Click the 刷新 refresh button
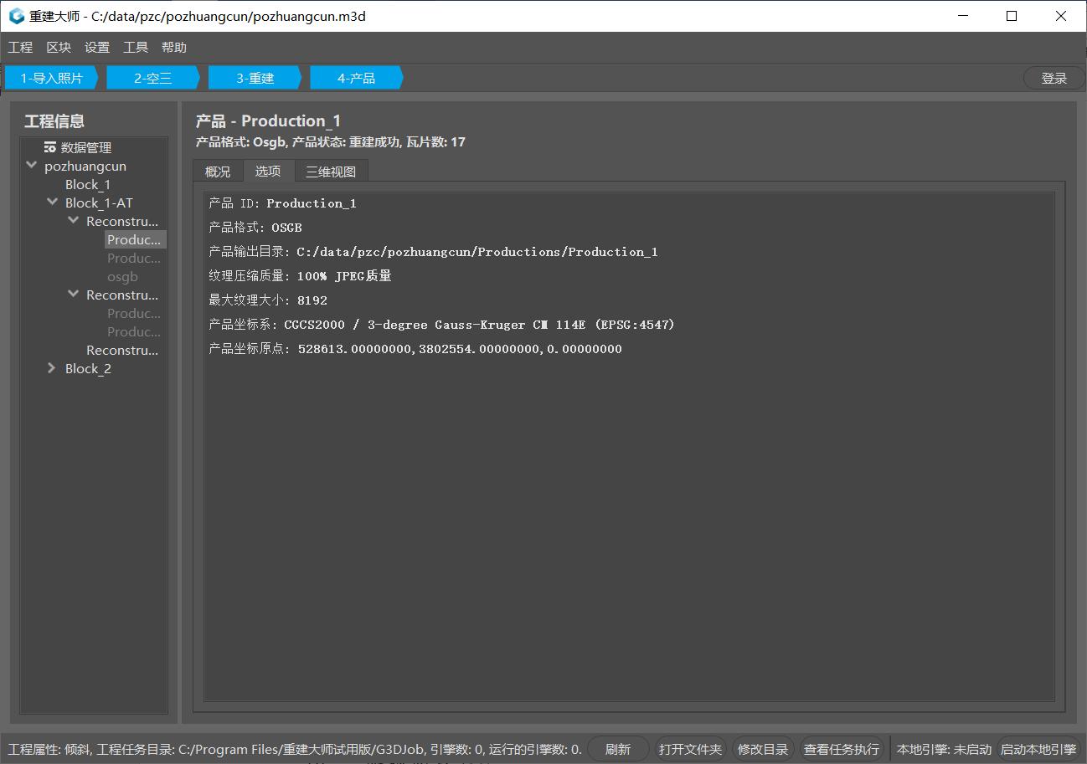Viewport: 1087px width, 764px height. click(x=618, y=749)
